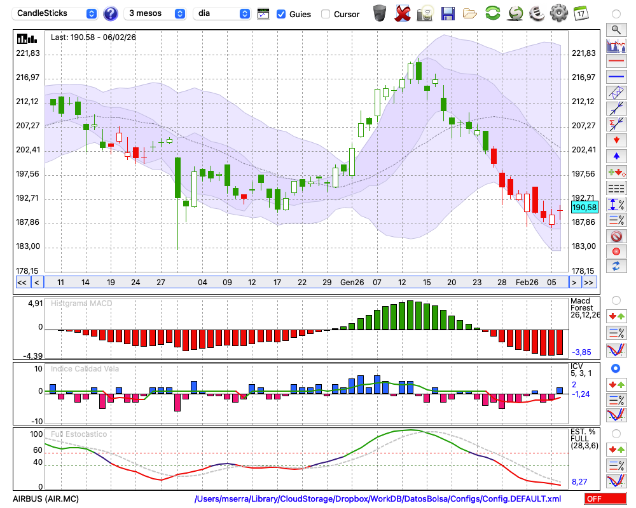The height and width of the screenshot is (508, 636).
Task: Select the red horizontal line tool
Action: point(616,61)
